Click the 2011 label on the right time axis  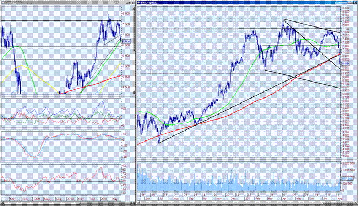tap(248, 199)
